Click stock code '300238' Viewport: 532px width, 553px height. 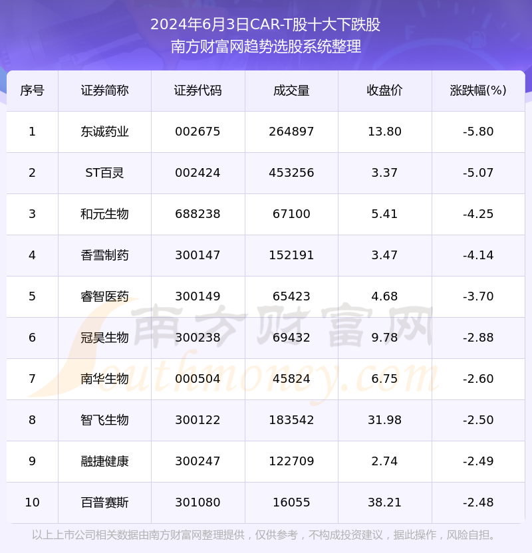click(x=198, y=338)
